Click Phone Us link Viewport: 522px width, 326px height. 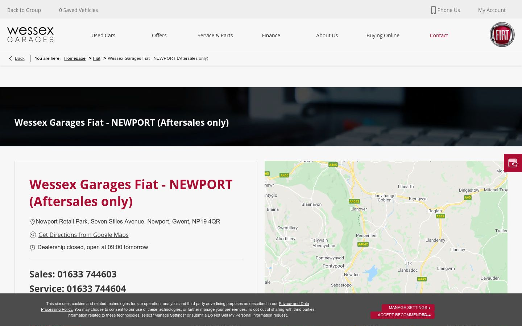pos(448,10)
